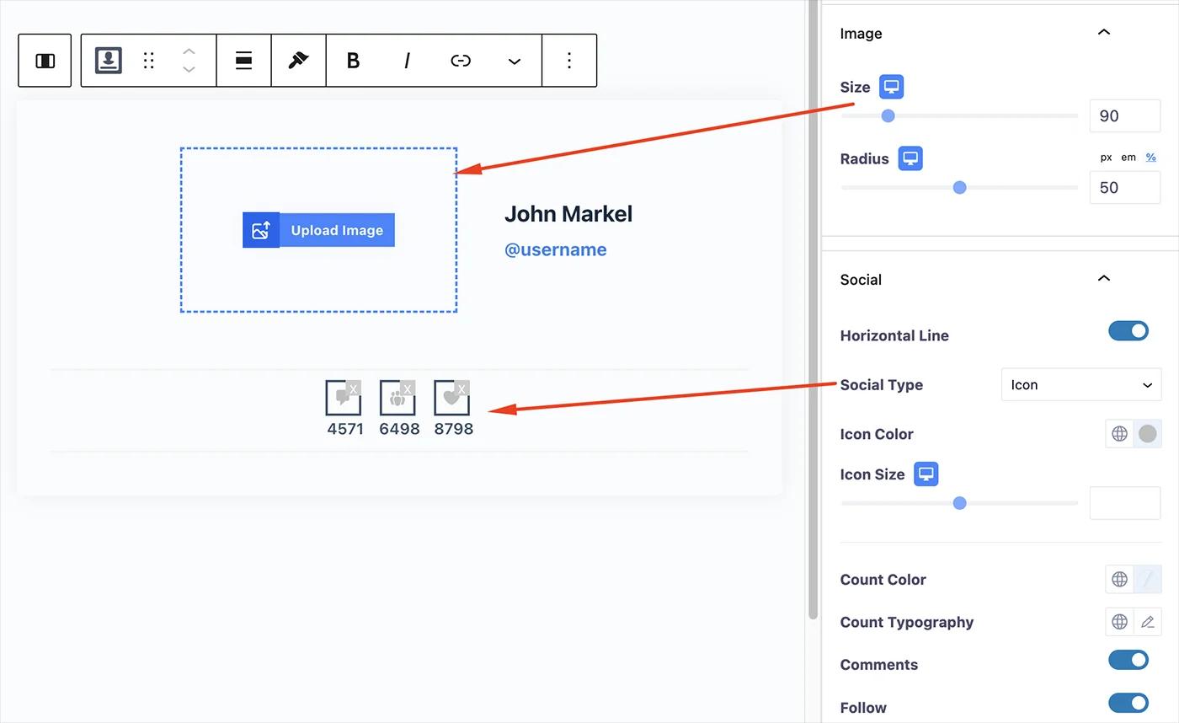This screenshot has width=1179, height=723.
Task: Click the profile card block icon
Action: pos(108,60)
